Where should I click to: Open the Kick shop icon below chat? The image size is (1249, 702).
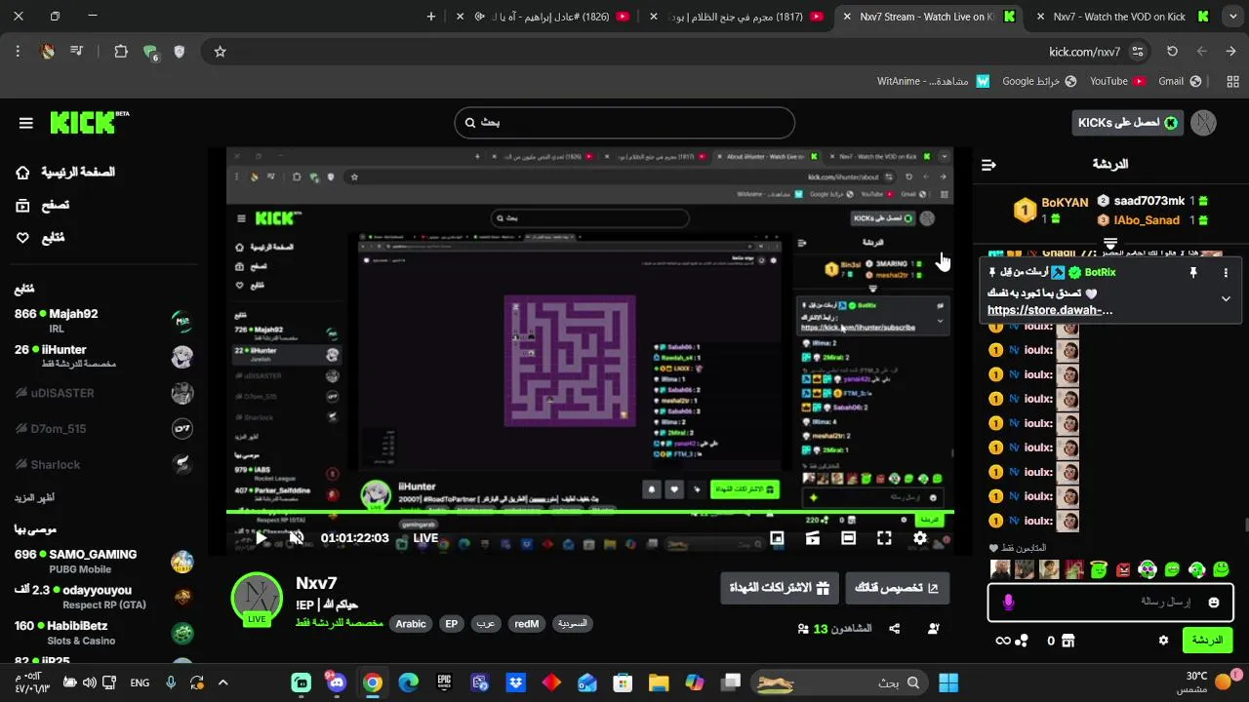(x=1068, y=641)
